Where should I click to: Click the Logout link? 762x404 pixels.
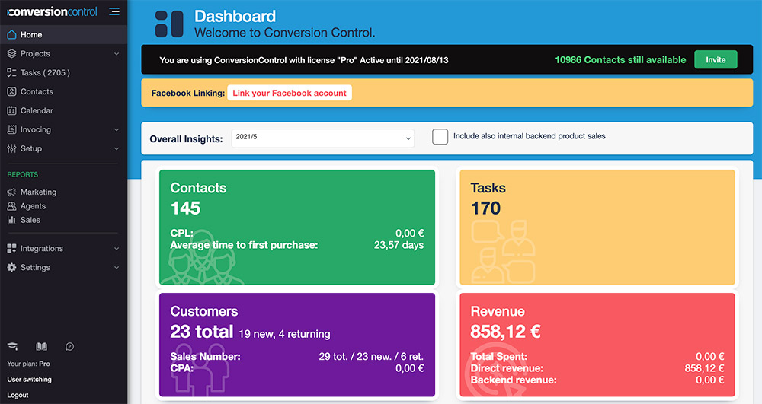coord(18,395)
